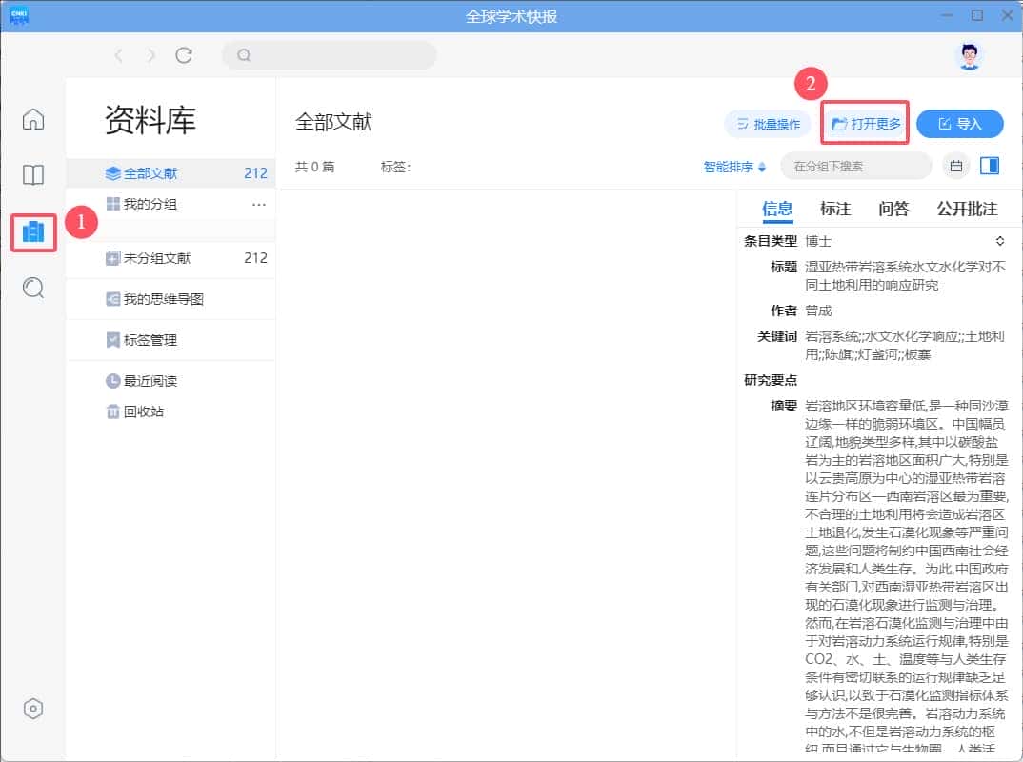This screenshot has height=762, width=1023.
Task: Refresh the page with the reload icon
Action: click(184, 55)
